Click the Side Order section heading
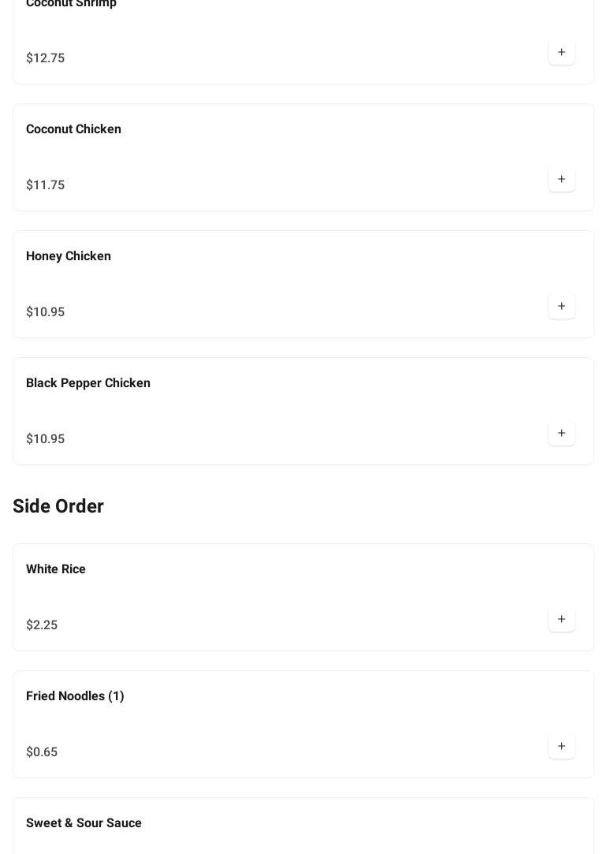 (58, 506)
